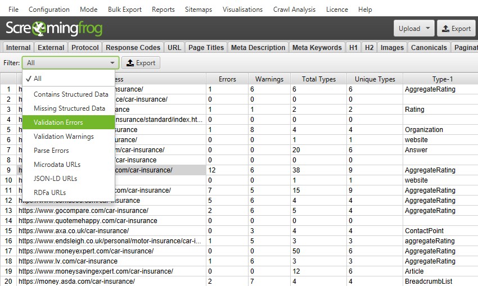Select the gocompare.com car-insurance row
Screen dimensions: 478x286
pos(83,211)
